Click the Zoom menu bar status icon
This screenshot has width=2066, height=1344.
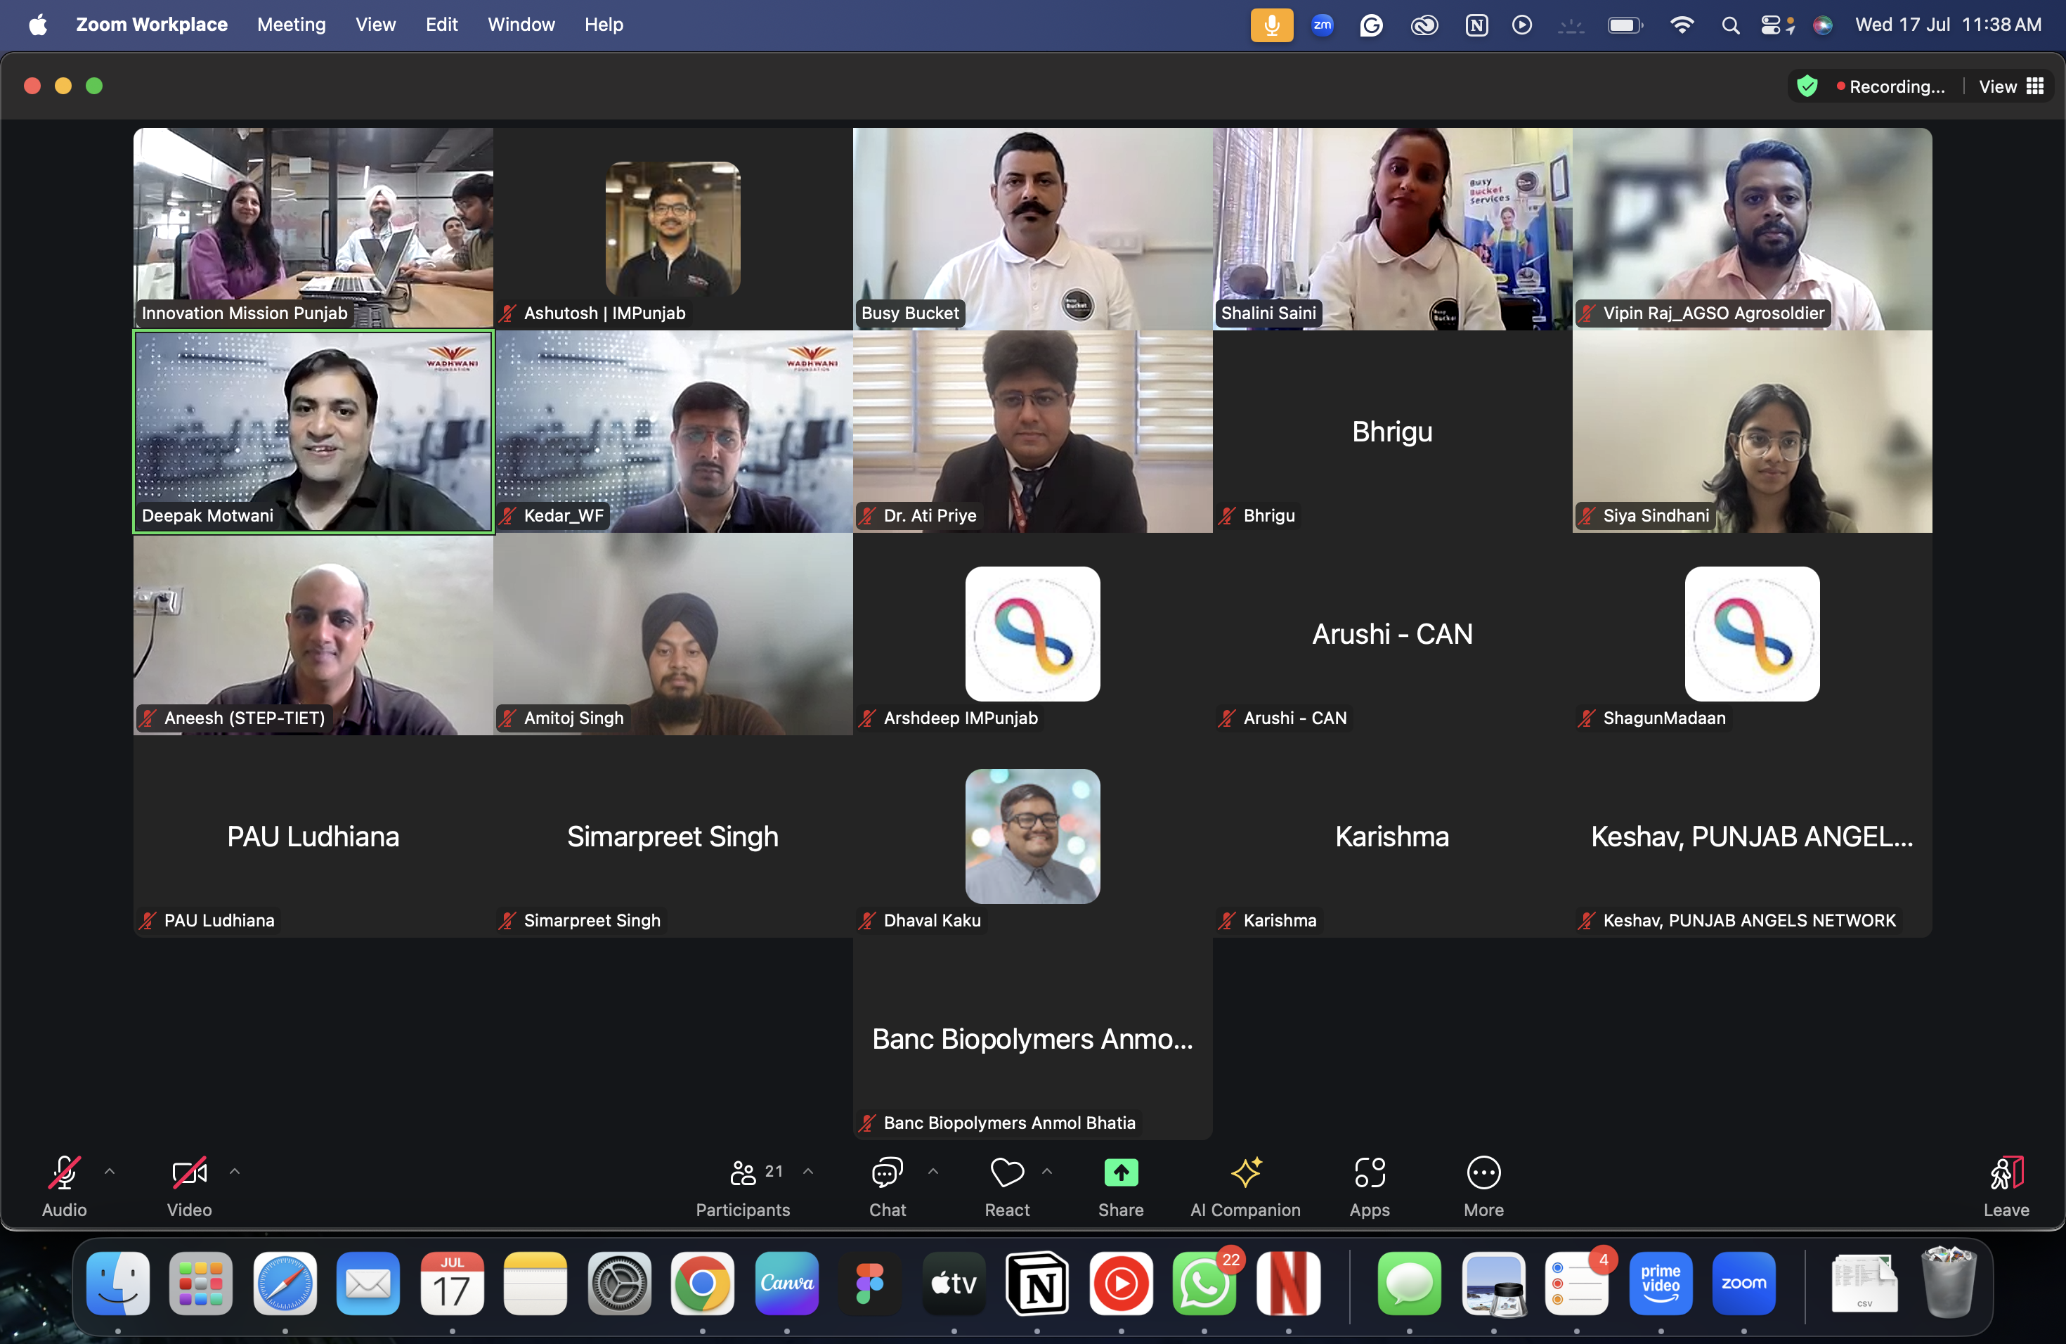point(1322,25)
